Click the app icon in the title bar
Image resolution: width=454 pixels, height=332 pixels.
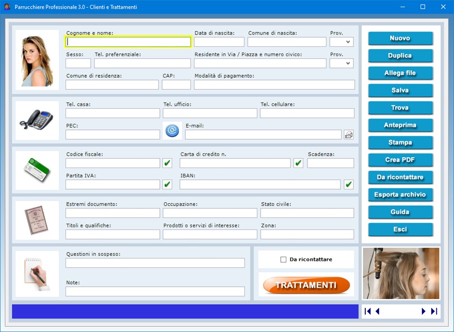coord(7,7)
